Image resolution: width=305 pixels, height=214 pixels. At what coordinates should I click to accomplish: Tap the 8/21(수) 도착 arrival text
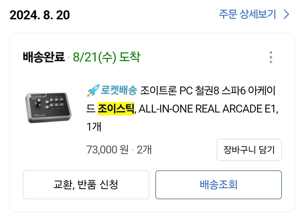click(x=107, y=57)
